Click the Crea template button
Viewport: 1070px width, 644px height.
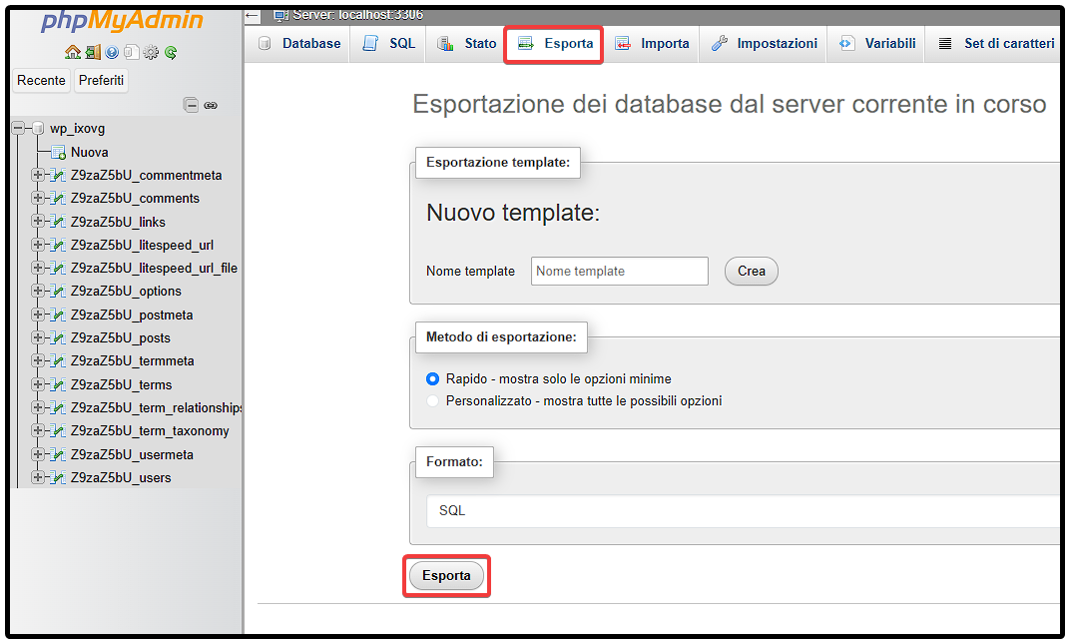tap(752, 272)
